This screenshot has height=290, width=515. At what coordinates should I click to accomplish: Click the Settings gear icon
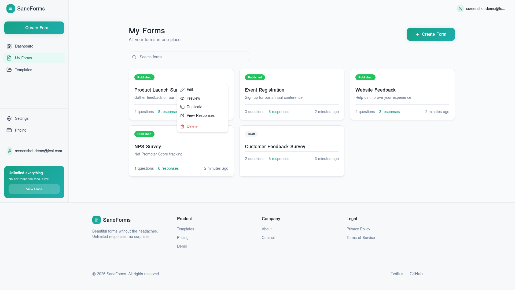[x=9, y=118]
